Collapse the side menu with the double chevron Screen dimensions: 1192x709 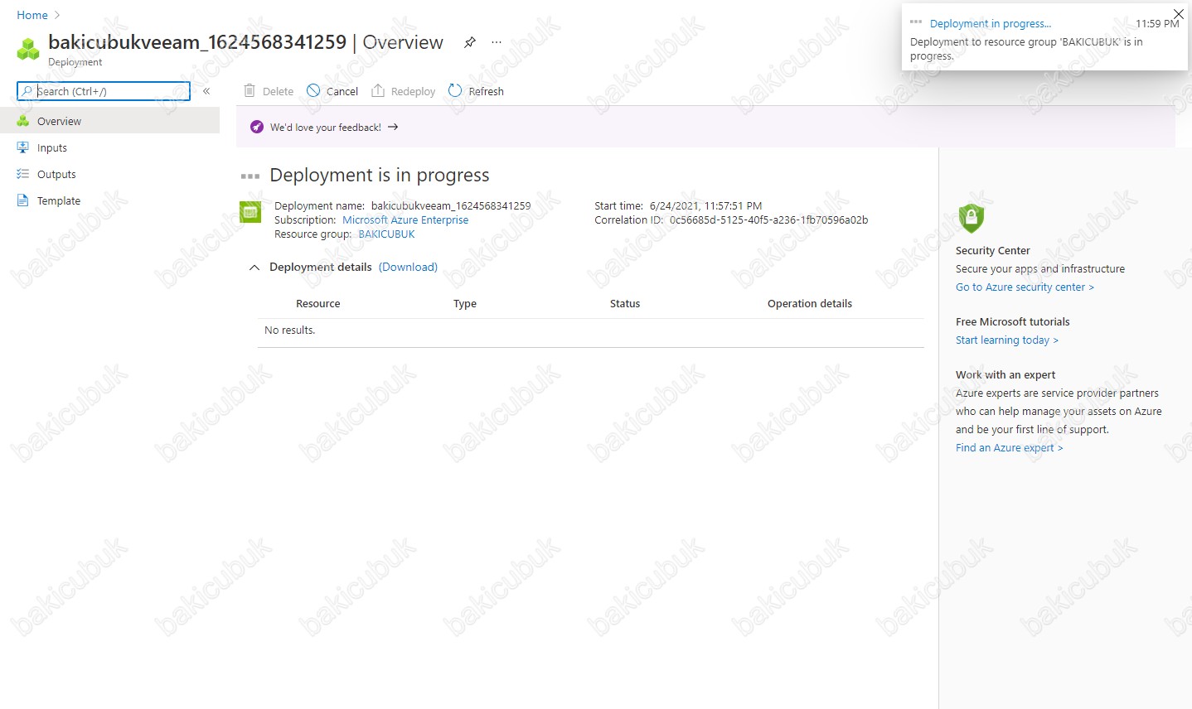[x=206, y=91]
